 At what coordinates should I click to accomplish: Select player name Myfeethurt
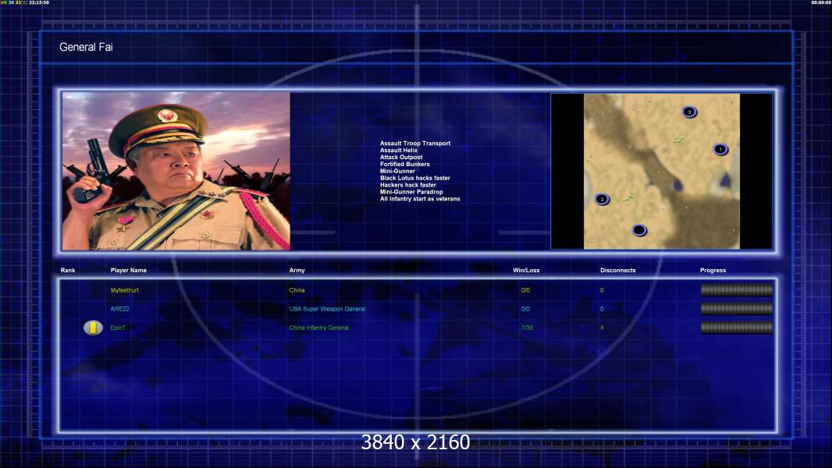pyautogui.click(x=124, y=290)
